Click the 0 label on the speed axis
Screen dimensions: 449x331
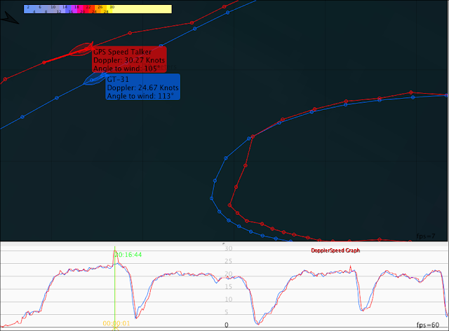click(x=227, y=325)
